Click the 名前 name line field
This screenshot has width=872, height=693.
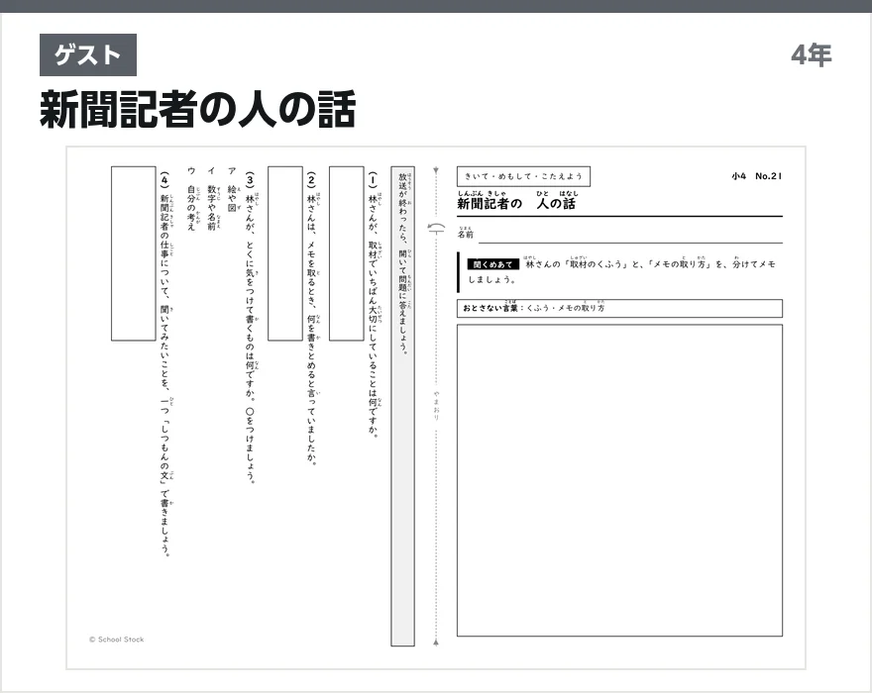pos(630,235)
